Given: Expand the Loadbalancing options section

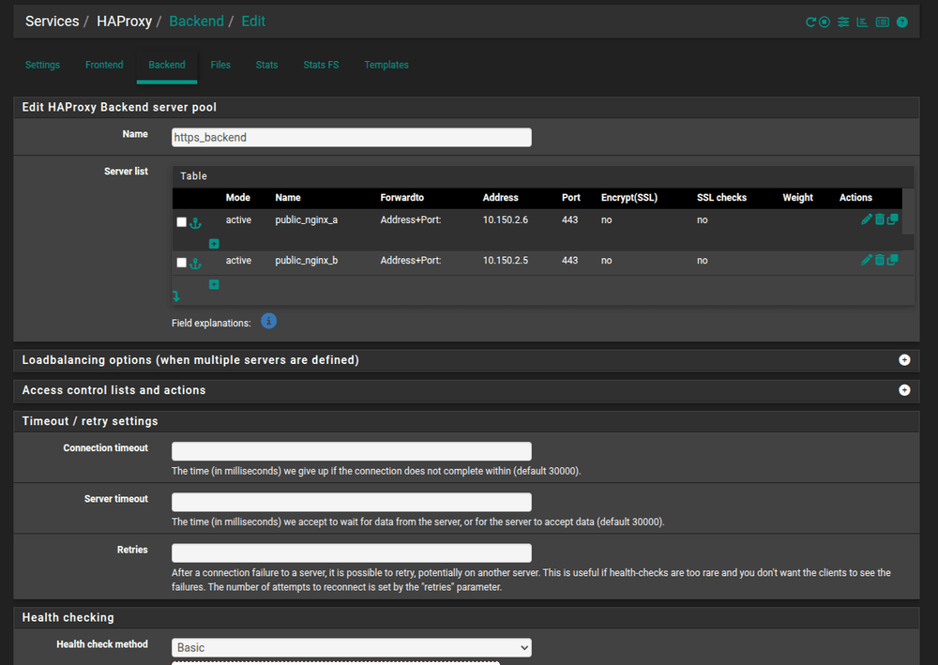Looking at the screenshot, I should 904,360.
